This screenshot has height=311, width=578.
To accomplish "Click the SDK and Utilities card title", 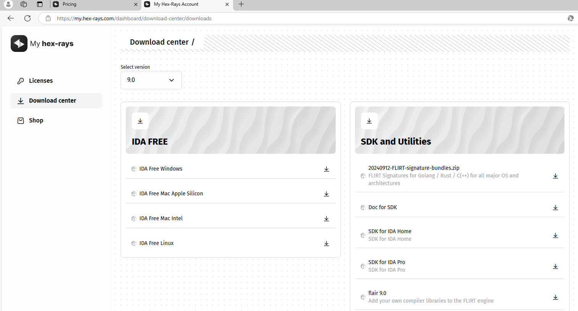I will click(x=396, y=142).
